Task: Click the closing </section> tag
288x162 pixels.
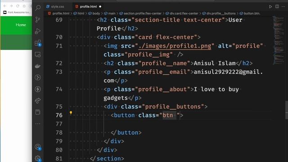Action: click(107, 158)
